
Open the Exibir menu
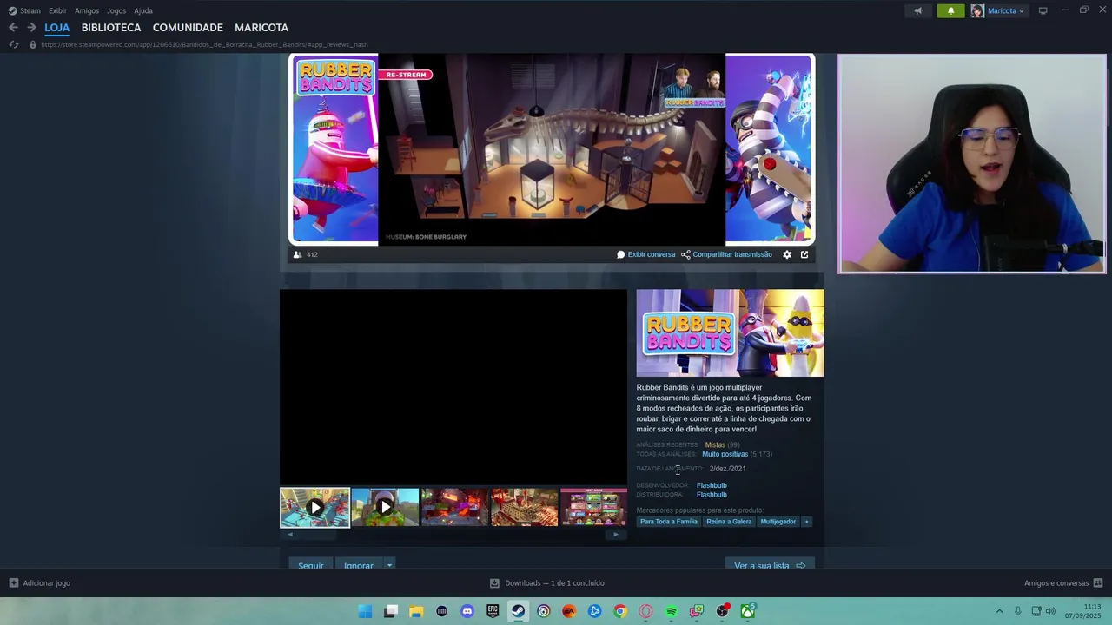[x=57, y=10]
